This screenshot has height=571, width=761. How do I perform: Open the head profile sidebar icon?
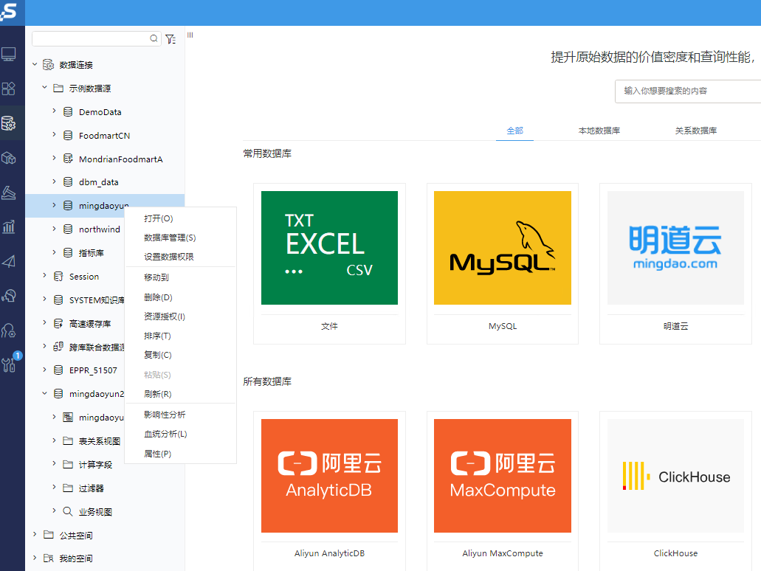click(9, 296)
